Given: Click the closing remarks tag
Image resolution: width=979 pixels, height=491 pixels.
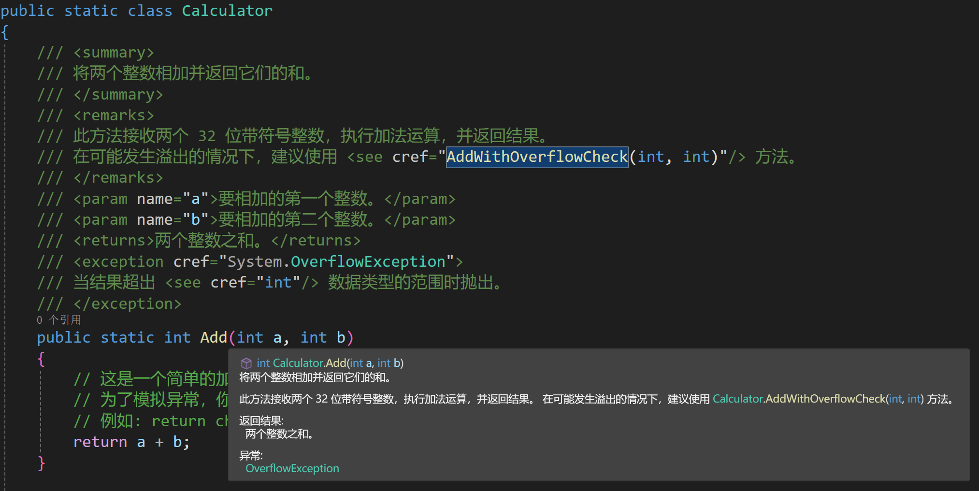Looking at the screenshot, I should (118, 178).
